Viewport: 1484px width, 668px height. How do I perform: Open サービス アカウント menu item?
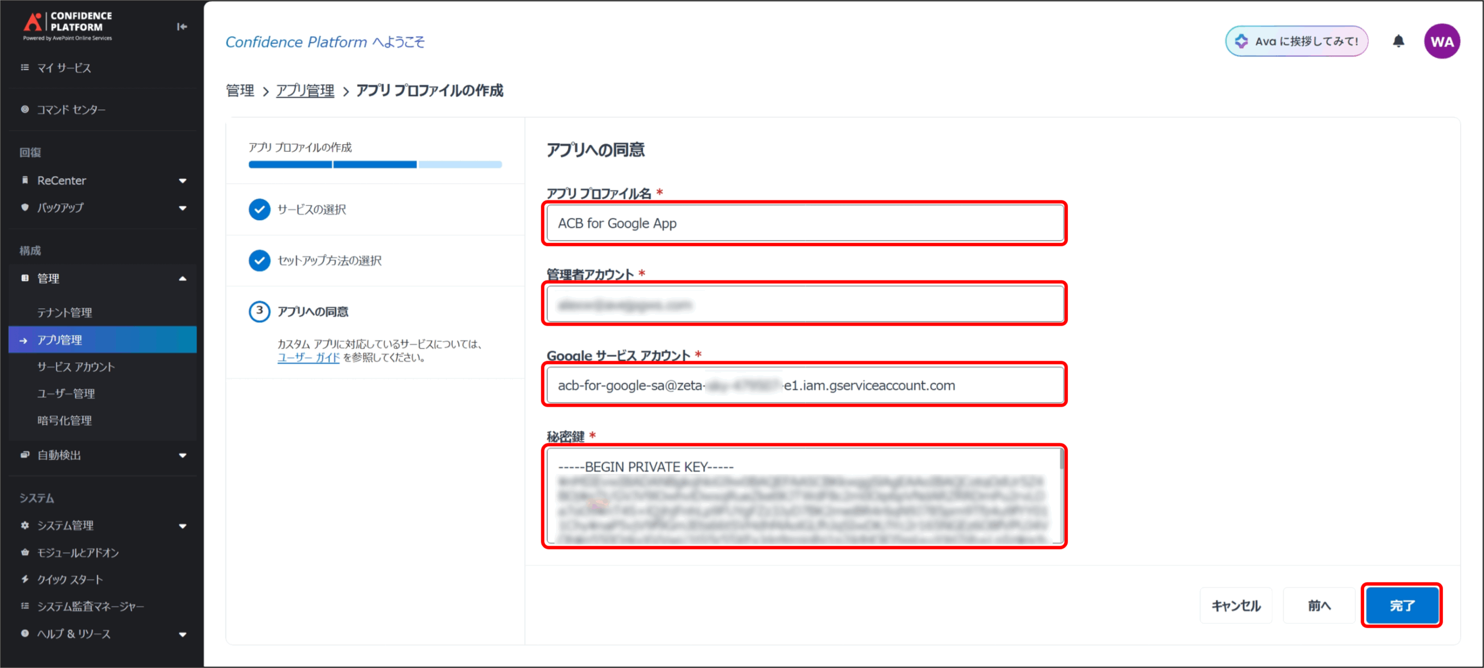[76, 367]
